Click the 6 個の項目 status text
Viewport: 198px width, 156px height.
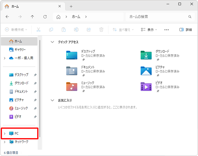point(11,153)
